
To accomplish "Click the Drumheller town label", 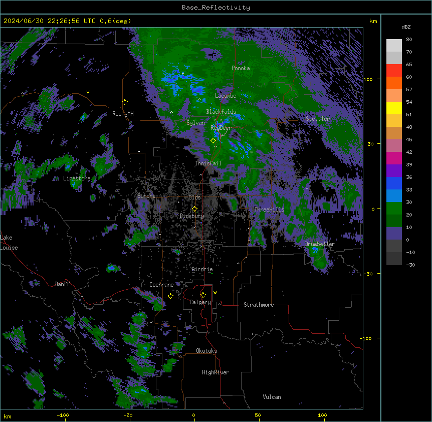I will [320, 244].
